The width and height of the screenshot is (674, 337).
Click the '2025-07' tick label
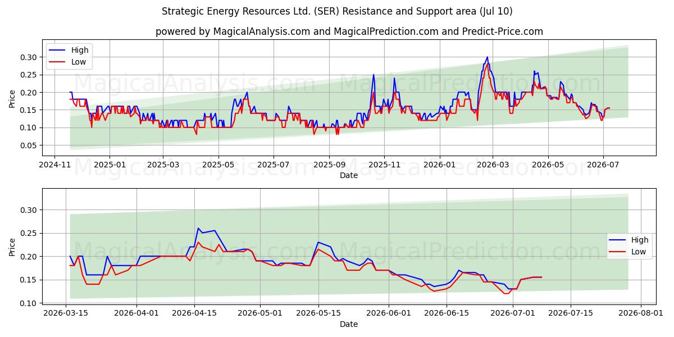point(273,165)
